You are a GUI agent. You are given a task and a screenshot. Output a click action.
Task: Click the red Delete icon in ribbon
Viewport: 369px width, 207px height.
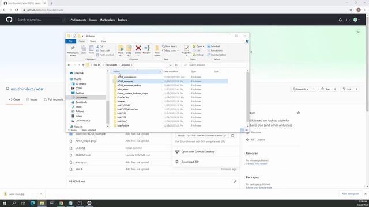138,48
